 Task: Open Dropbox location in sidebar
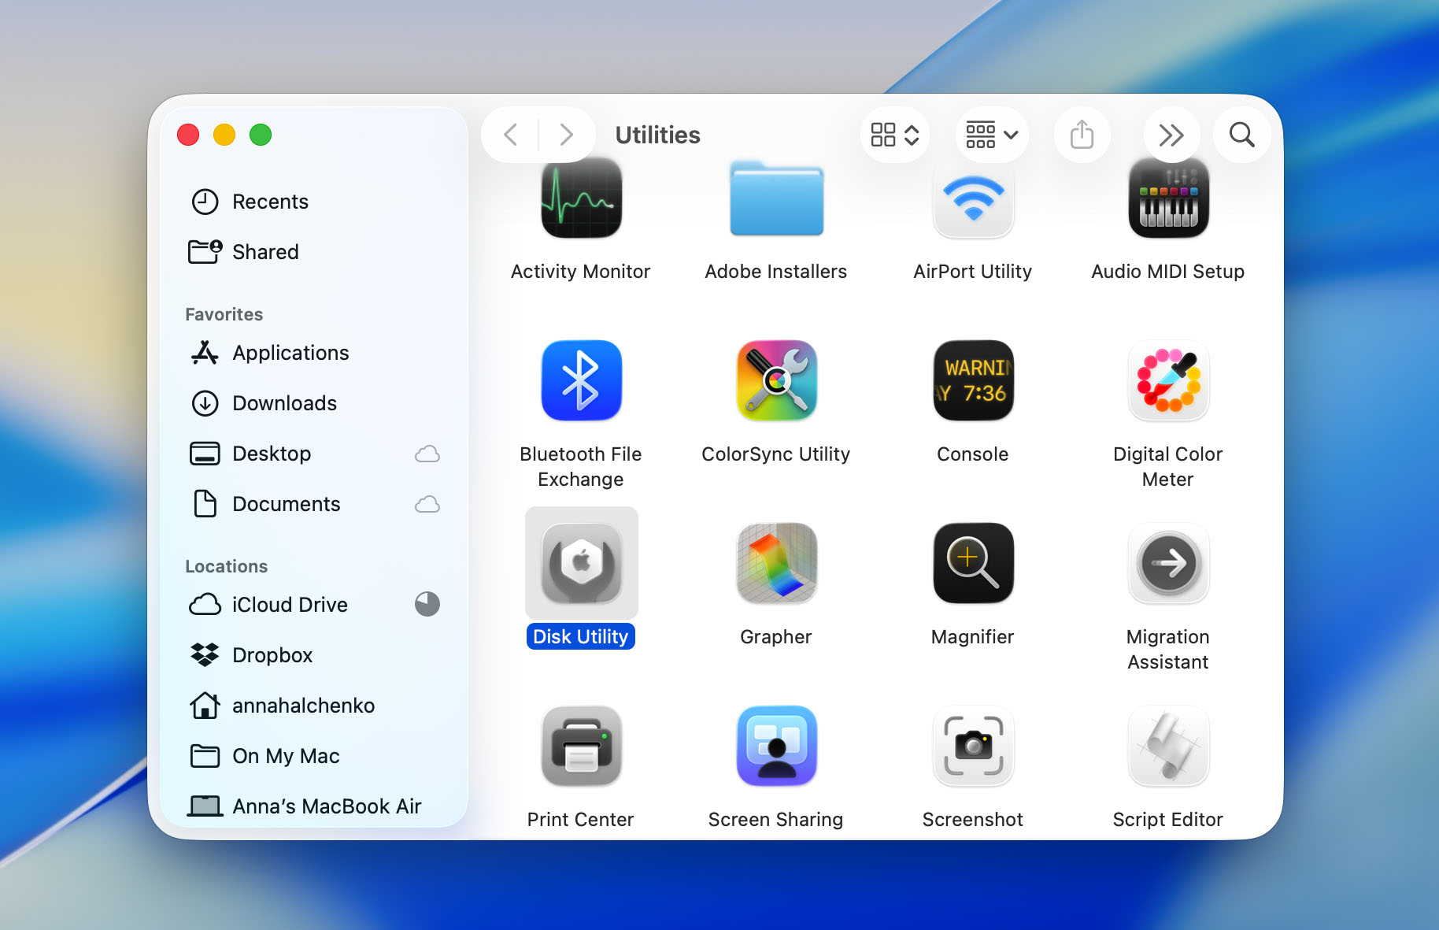(x=315, y=655)
